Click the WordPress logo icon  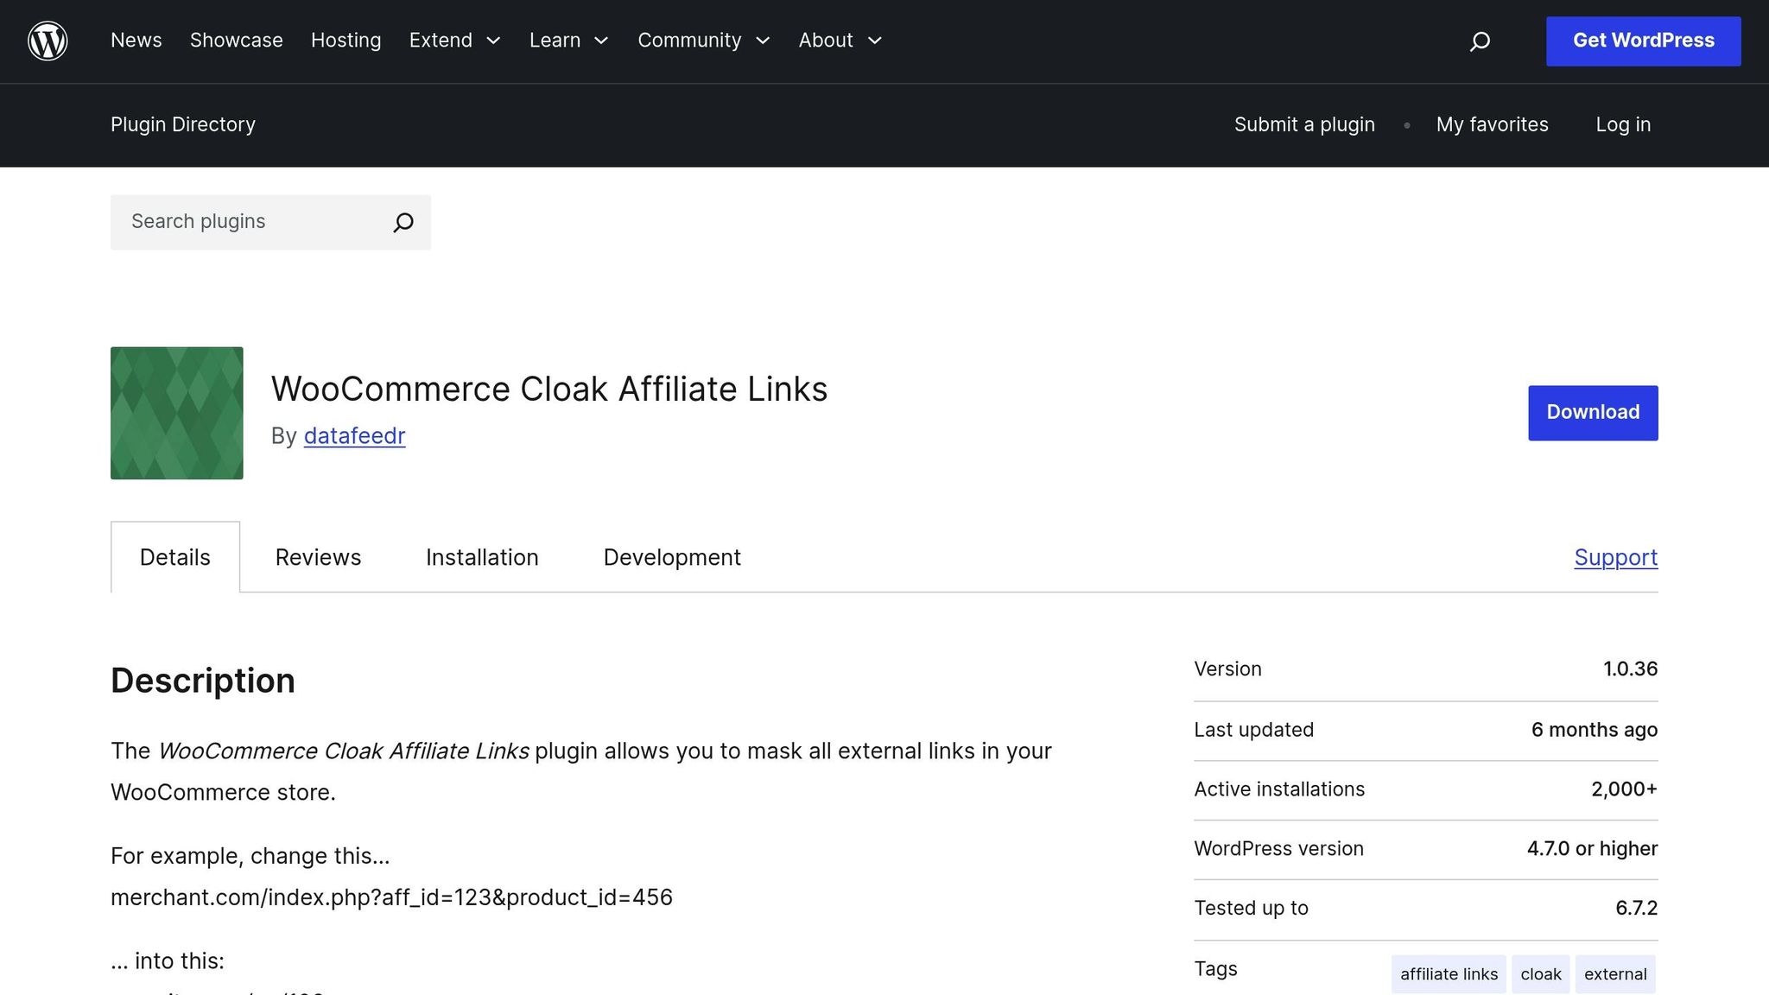[48, 41]
